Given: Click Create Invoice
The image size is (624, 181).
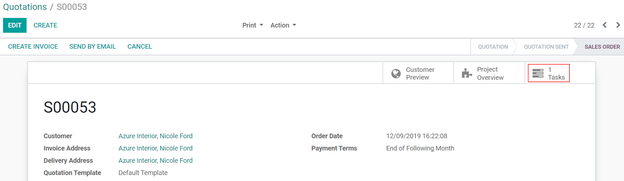Looking at the screenshot, I should 33,47.
